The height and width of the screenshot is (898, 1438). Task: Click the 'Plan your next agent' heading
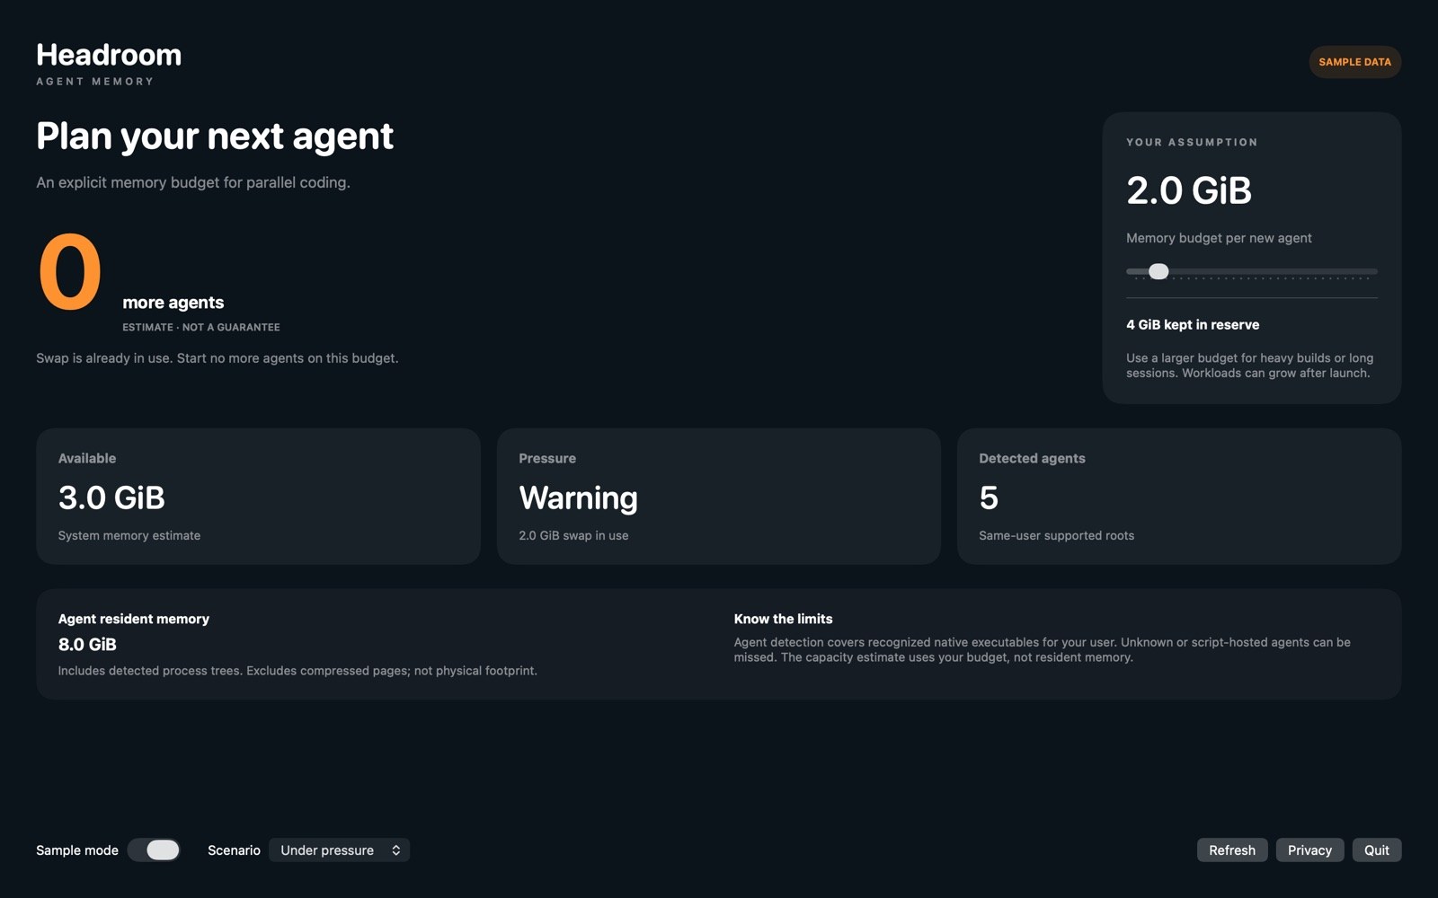click(x=215, y=136)
